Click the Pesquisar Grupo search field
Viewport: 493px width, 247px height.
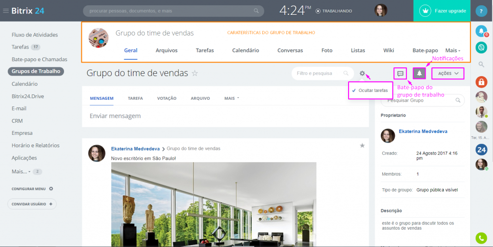click(423, 100)
